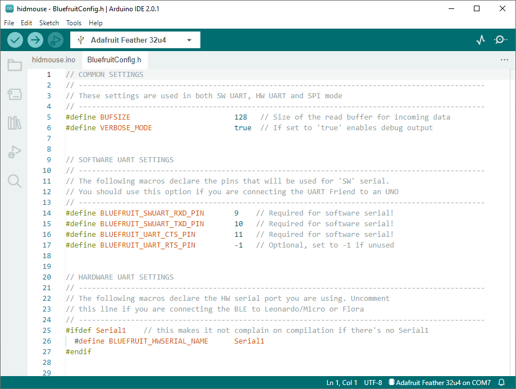Screen dimensions: 516x389
Task: Click BLUEFRUIT_SWUART_RXD_PIN on line 14
Action: 152,213
